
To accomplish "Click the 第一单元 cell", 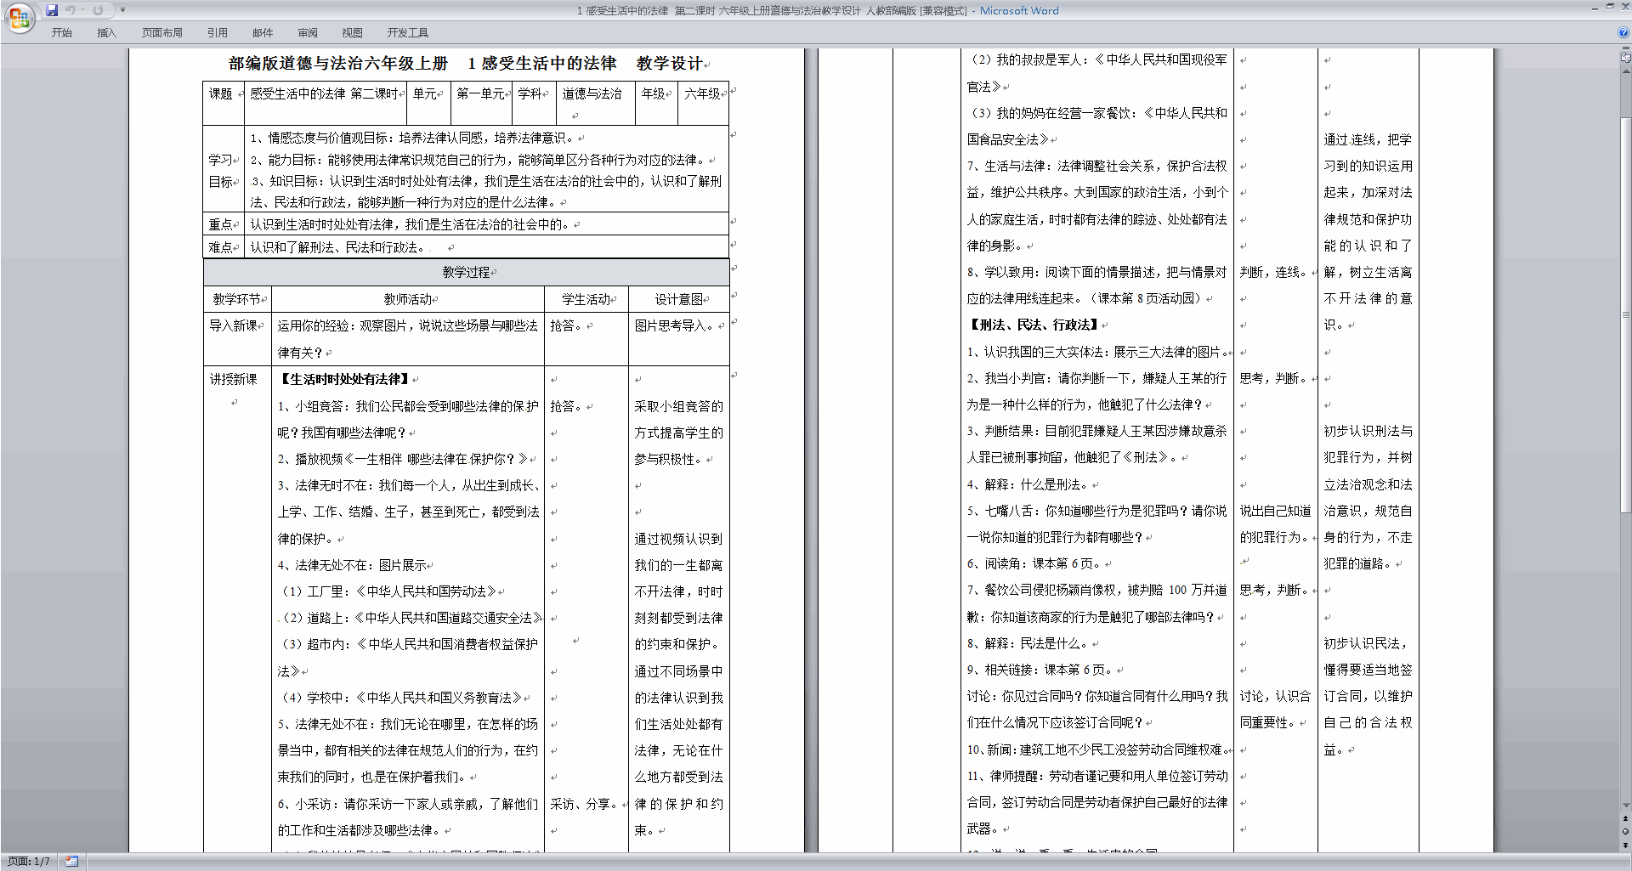I will (481, 103).
